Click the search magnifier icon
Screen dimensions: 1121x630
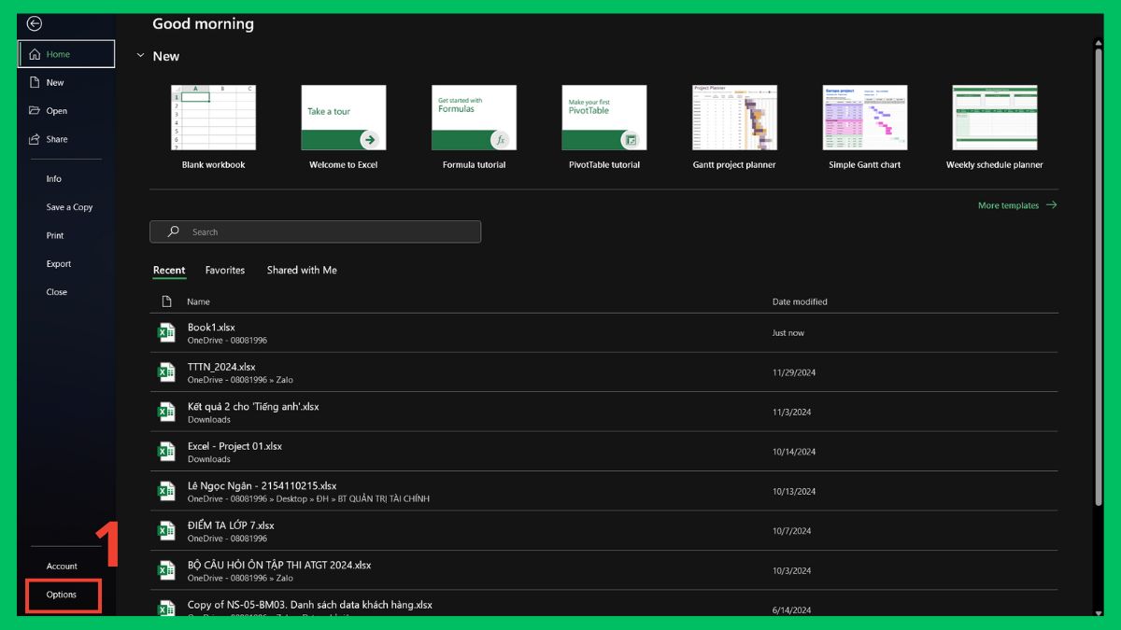click(x=173, y=231)
